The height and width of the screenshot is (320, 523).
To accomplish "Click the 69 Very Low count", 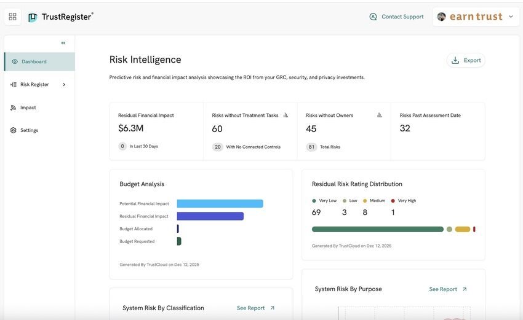I will tap(316, 213).
